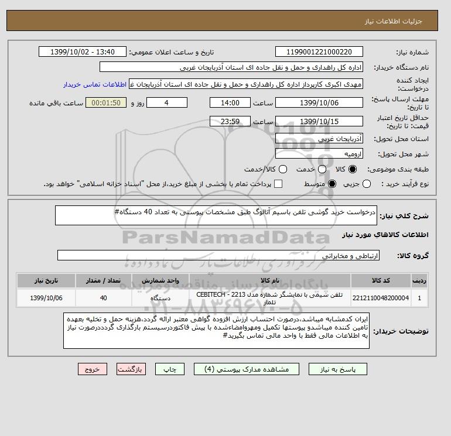Select the خدمت radio button
The image size is (451, 436).
[322, 169]
